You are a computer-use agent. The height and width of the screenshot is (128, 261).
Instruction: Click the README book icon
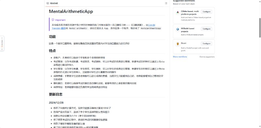pyautogui.click(x=48, y=3)
